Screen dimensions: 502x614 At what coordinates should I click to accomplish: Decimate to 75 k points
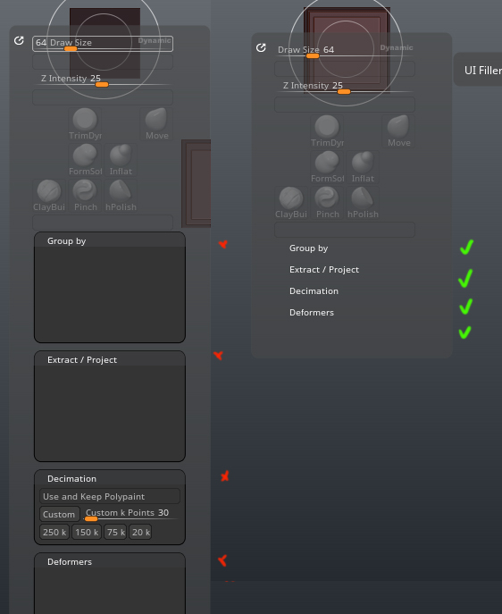pyautogui.click(x=115, y=532)
